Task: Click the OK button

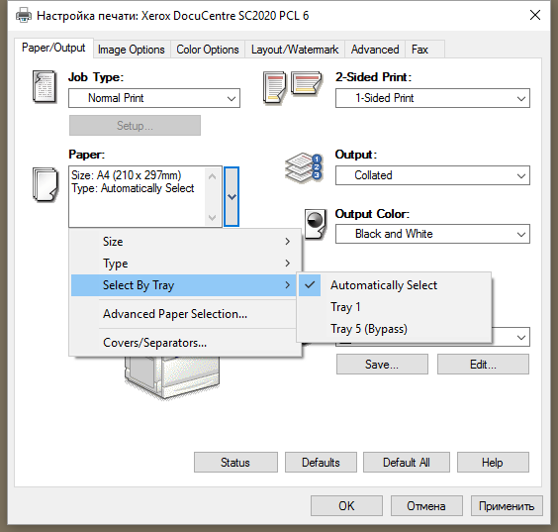Action: click(346, 505)
